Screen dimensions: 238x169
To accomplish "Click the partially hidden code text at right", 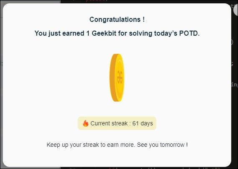I will [x=235, y=84].
